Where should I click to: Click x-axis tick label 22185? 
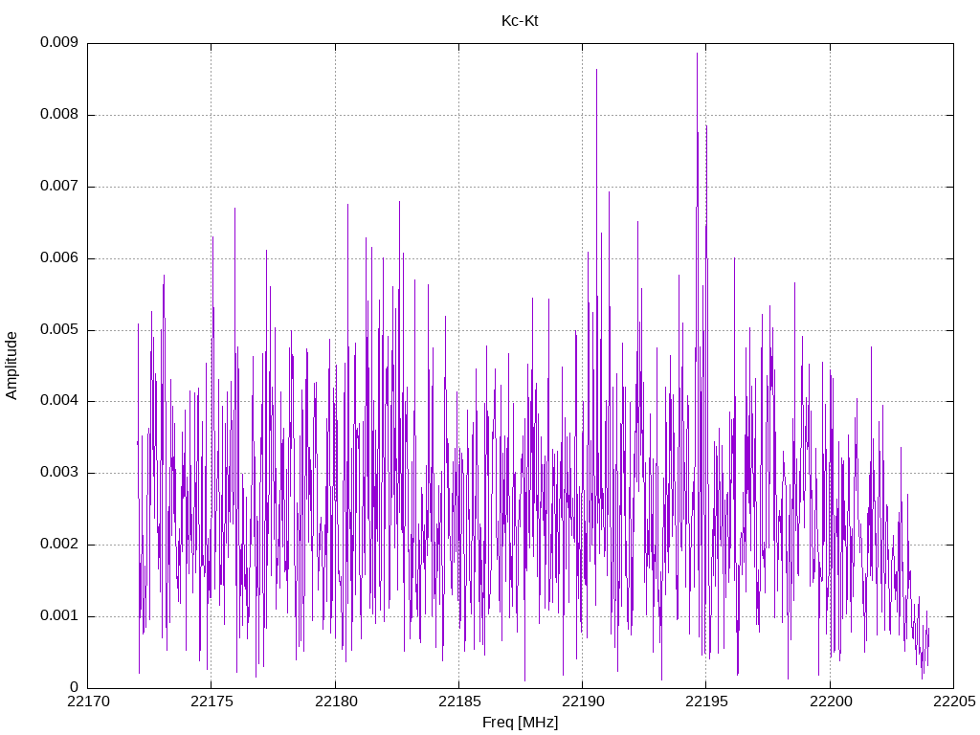pyautogui.click(x=459, y=702)
